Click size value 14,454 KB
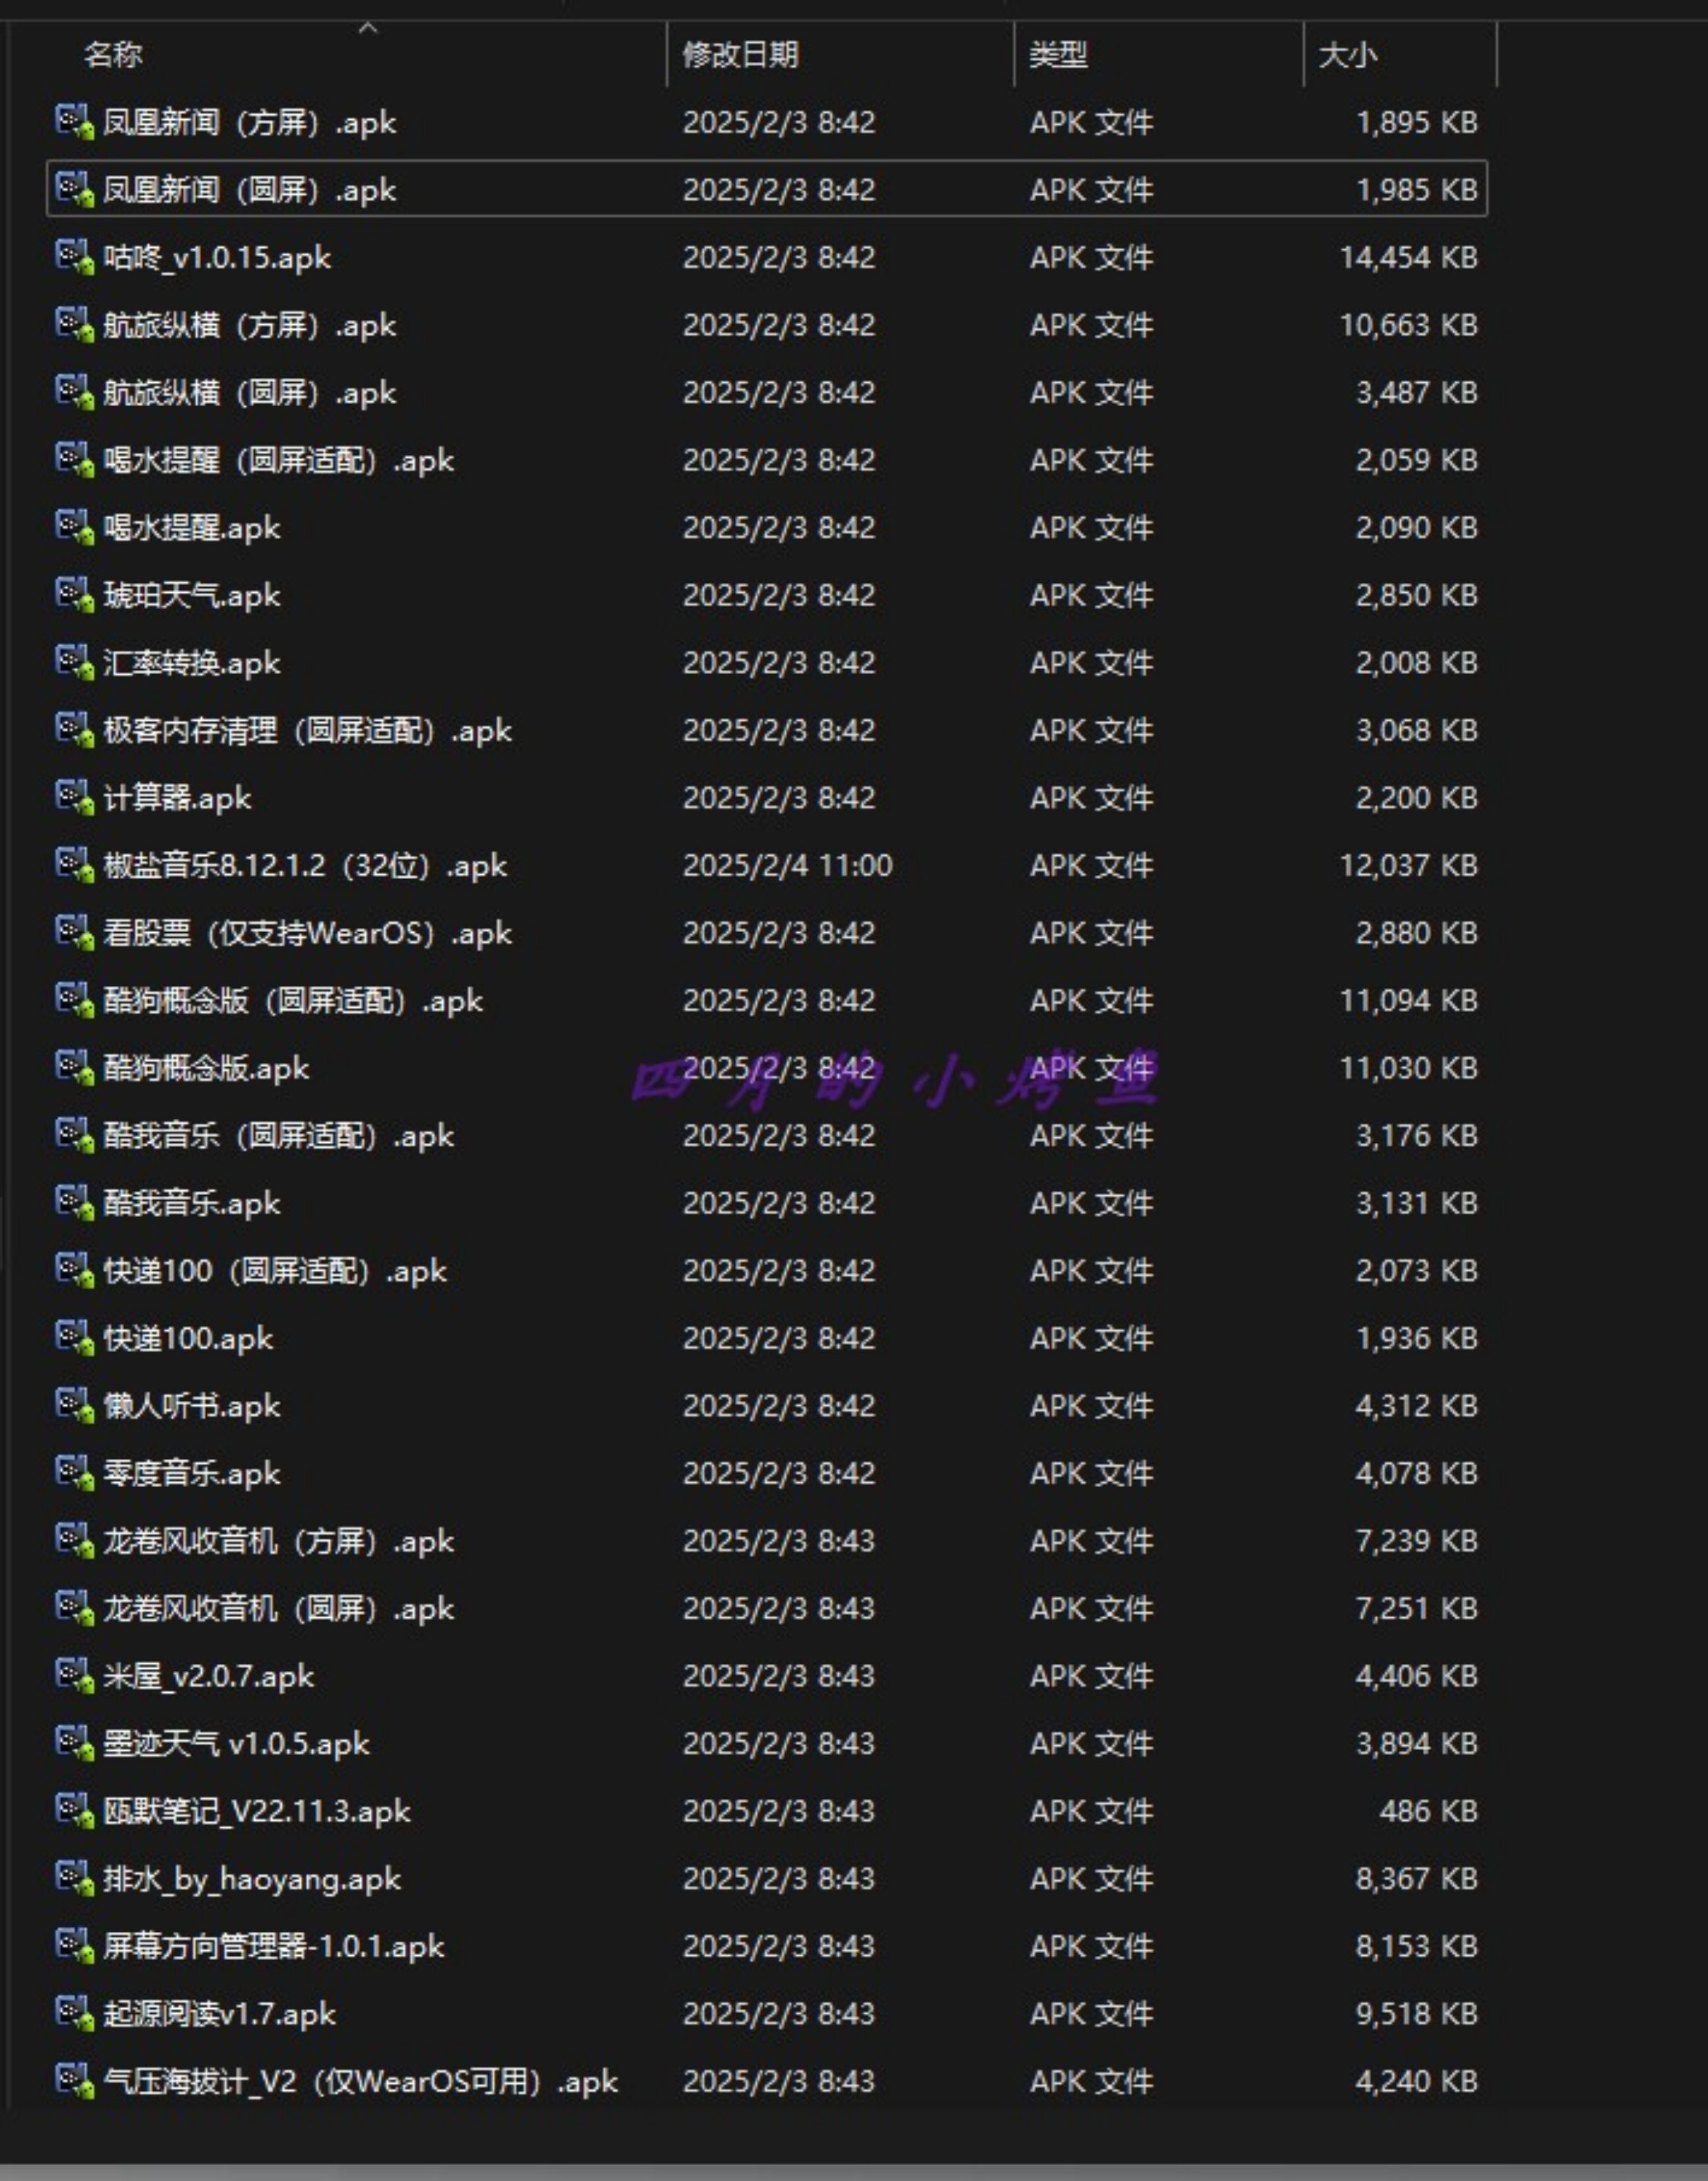The image size is (1708, 2181). coord(1409,257)
